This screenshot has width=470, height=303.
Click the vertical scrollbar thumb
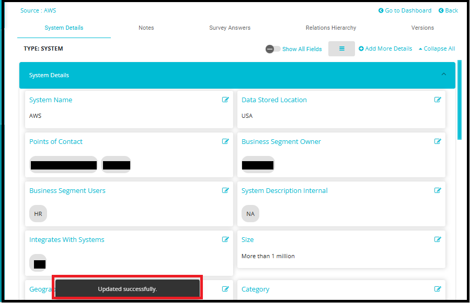pyautogui.click(x=460, y=99)
